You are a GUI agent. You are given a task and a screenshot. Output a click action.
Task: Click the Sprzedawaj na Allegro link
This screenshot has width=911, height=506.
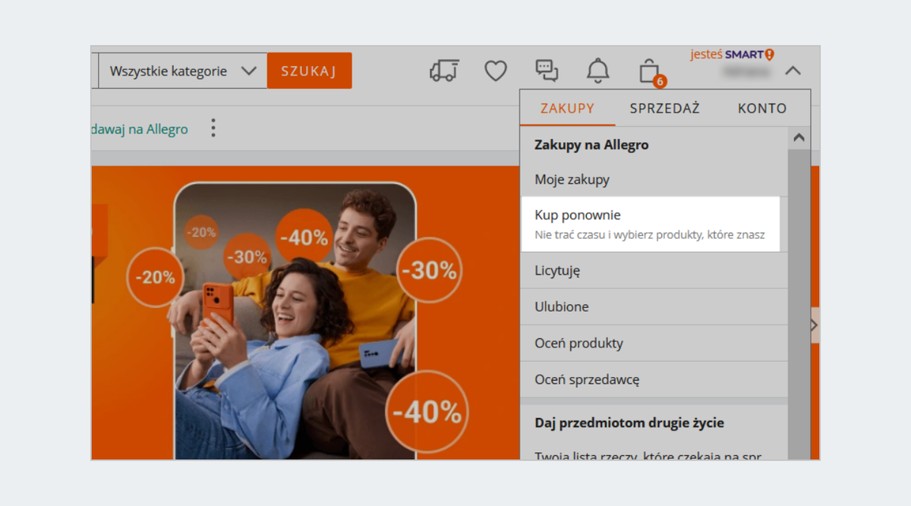pos(140,129)
